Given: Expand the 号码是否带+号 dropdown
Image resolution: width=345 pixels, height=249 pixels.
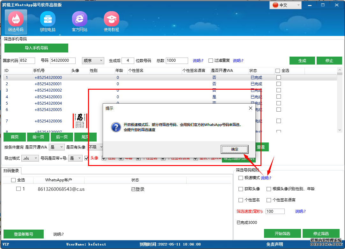Looking at the screenshot, I should pyautogui.click(x=76, y=158).
